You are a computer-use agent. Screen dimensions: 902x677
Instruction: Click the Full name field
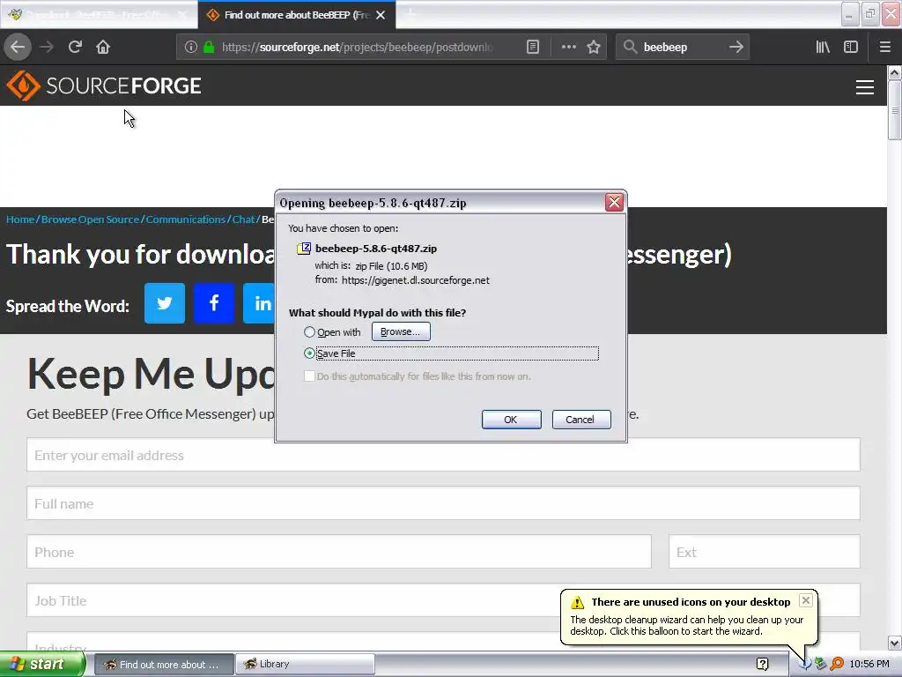tap(443, 503)
